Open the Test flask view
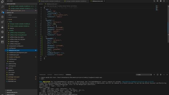The image size is (169, 95). 2,27
